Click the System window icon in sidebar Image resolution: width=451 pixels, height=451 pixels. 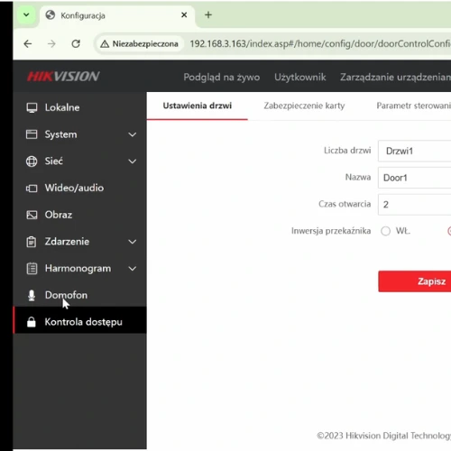[x=32, y=134]
